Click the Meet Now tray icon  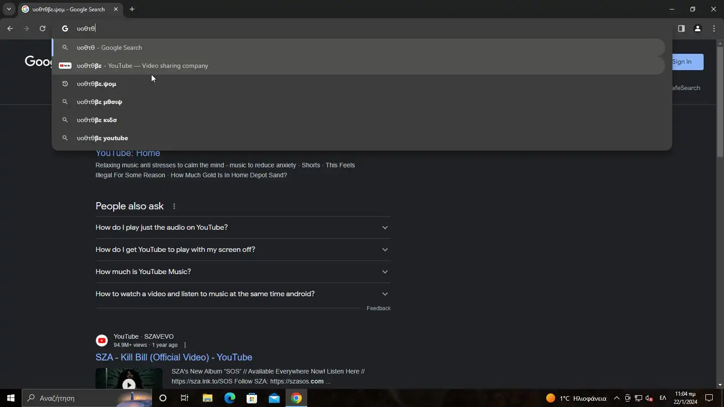click(628, 398)
